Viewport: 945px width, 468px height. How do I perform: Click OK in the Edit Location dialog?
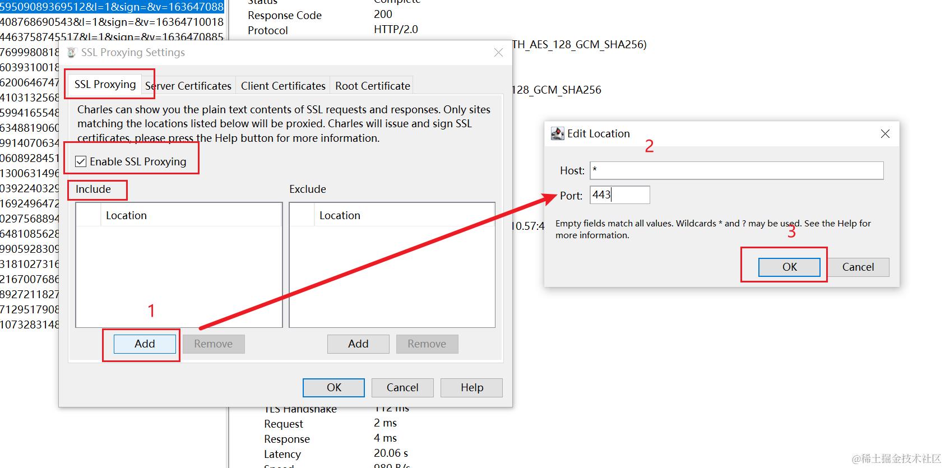click(789, 267)
